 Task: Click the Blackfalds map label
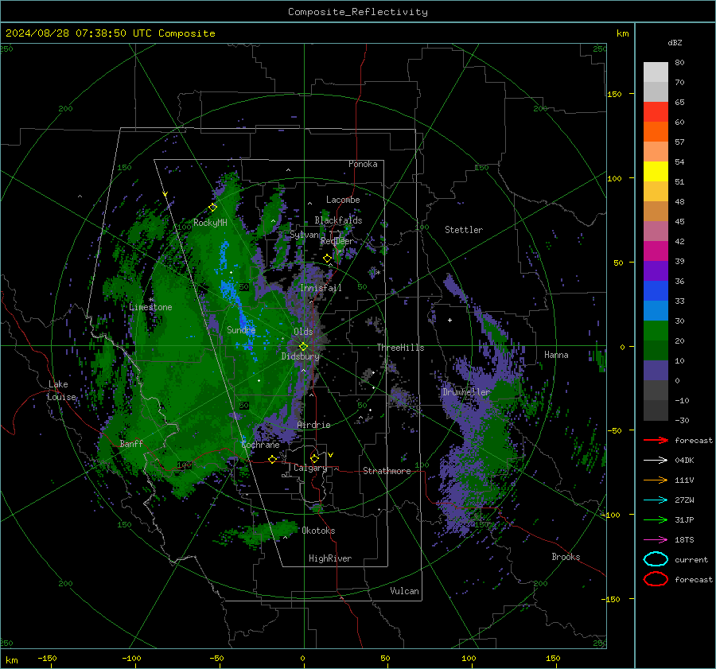click(x=338, y=220)
